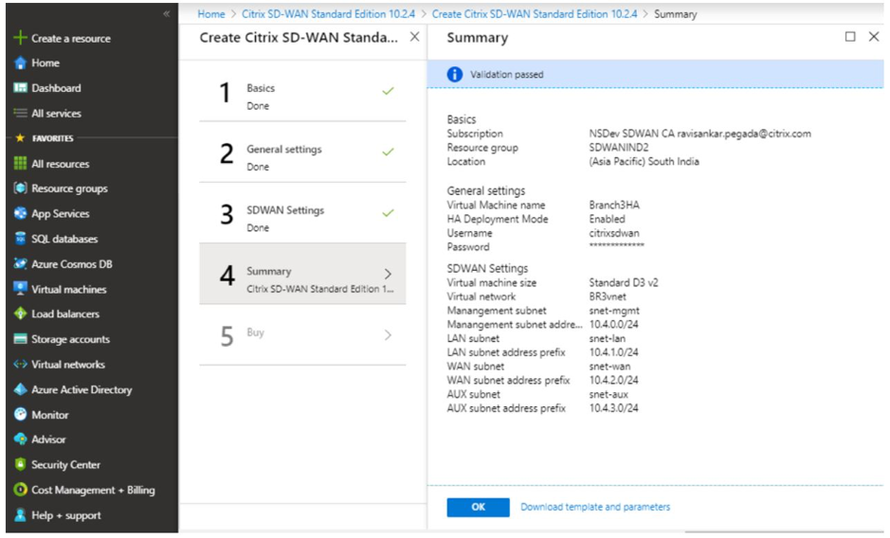Open Virtual machines menu label
Viewport: 890px width, 538px height.
pyautogui.click(x=68, y=289)
